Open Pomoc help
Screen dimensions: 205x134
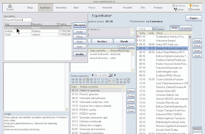[x=194, y=6]
